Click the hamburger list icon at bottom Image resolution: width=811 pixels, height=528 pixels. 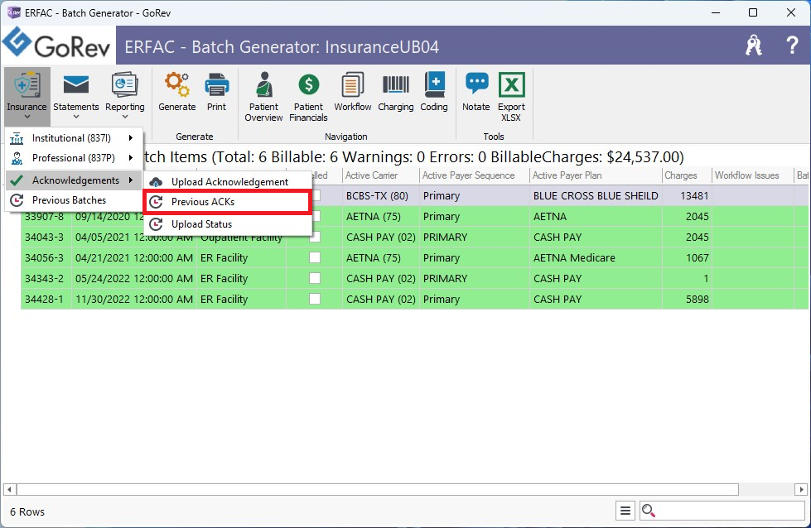coord(625,511)
